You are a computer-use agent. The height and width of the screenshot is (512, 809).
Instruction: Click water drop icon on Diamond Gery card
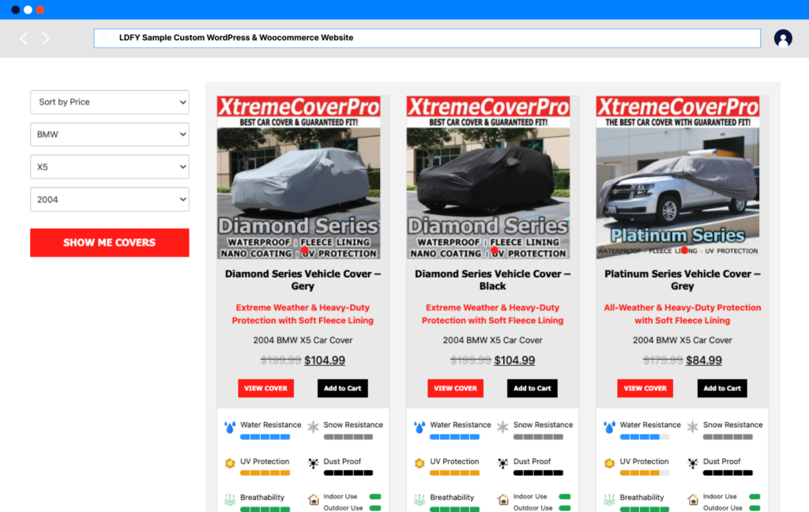click(x=230, y=427)
